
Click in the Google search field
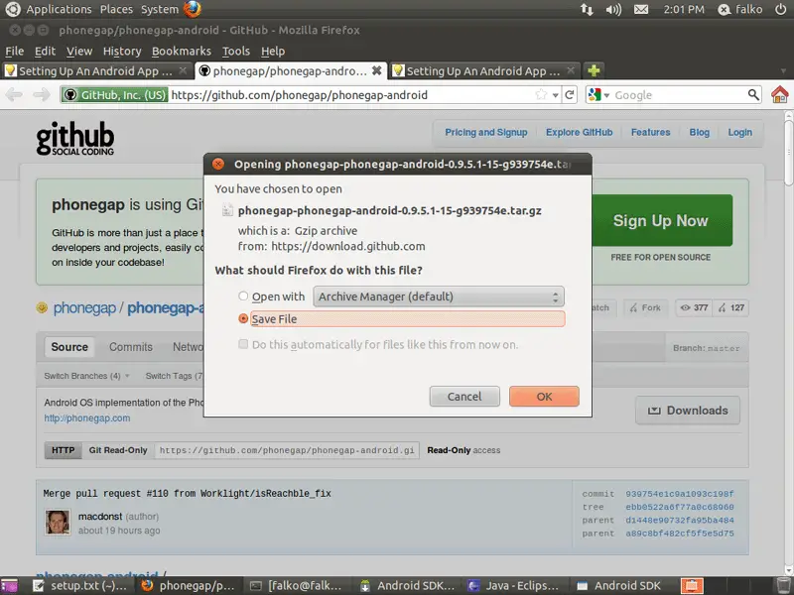(x=679, y=94)
